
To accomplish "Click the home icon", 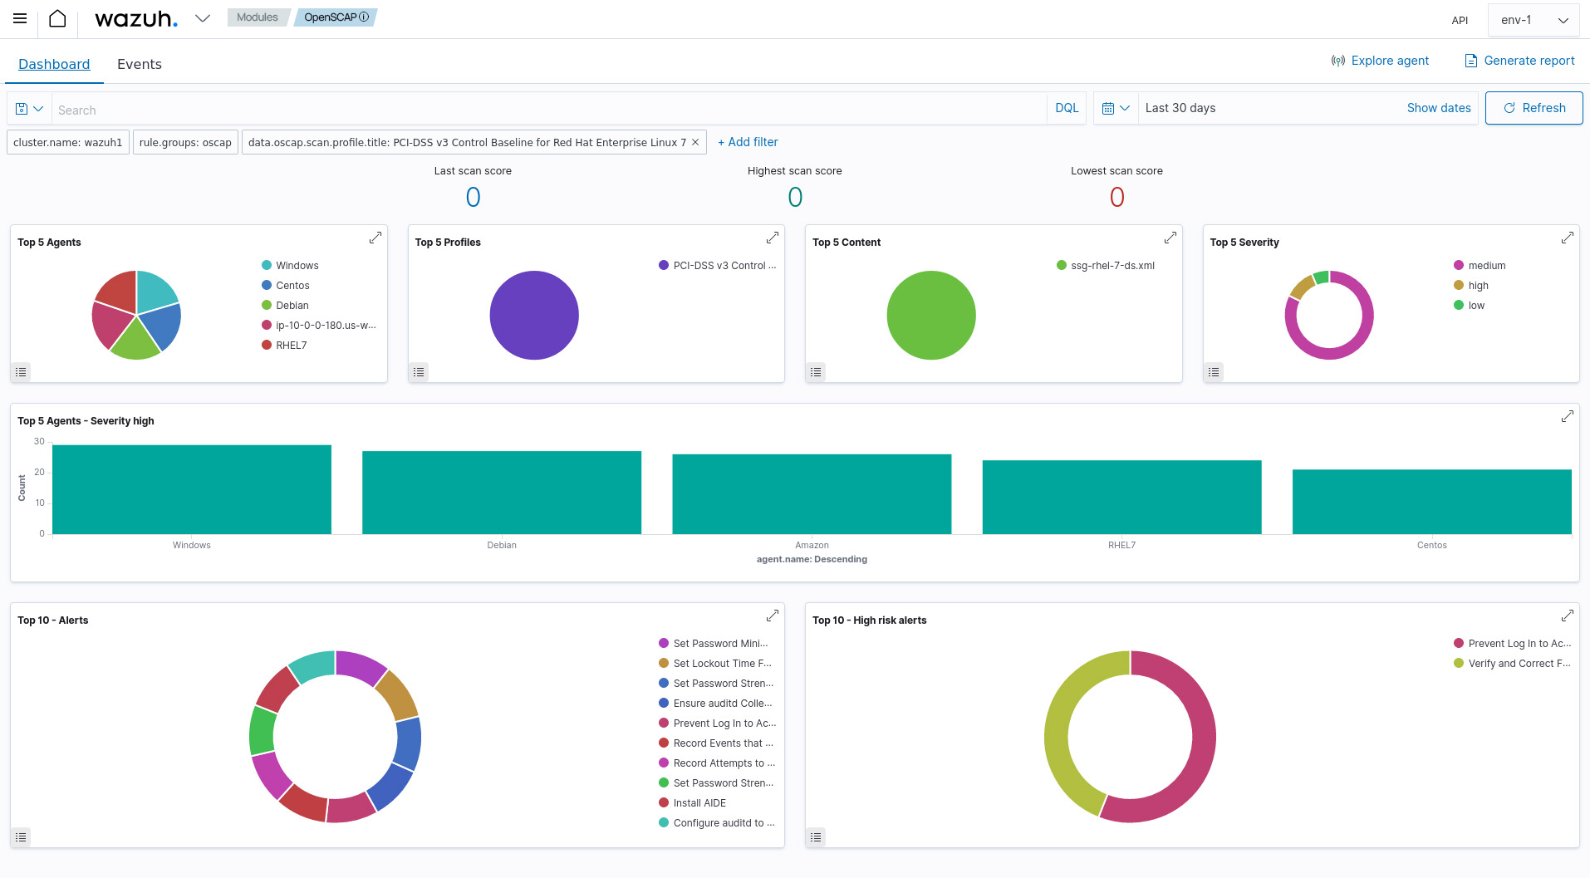I will [57, 18].
